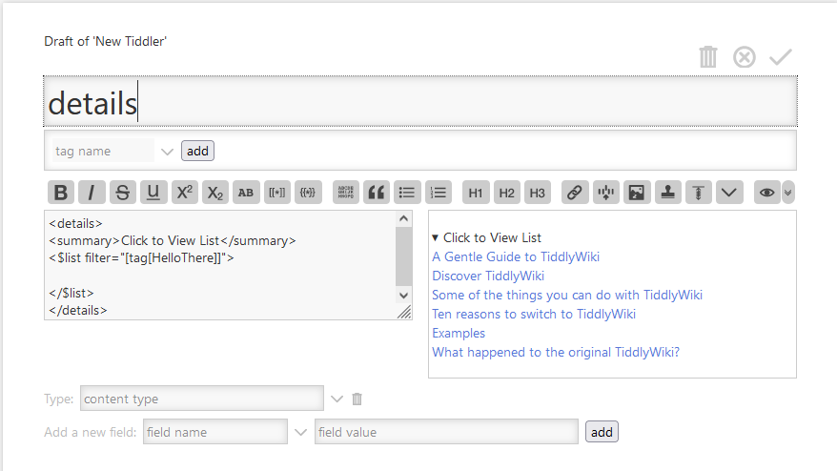The height and width of the screenshot is (471, 837).
Task: Open the field name dropdown arrow
Action: pos(301,432)
